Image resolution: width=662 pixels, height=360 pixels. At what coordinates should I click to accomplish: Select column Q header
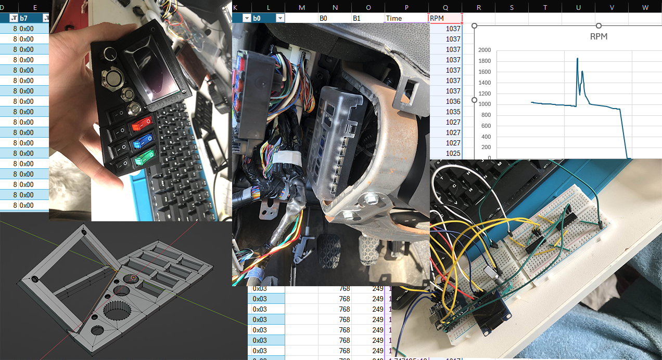445,7
